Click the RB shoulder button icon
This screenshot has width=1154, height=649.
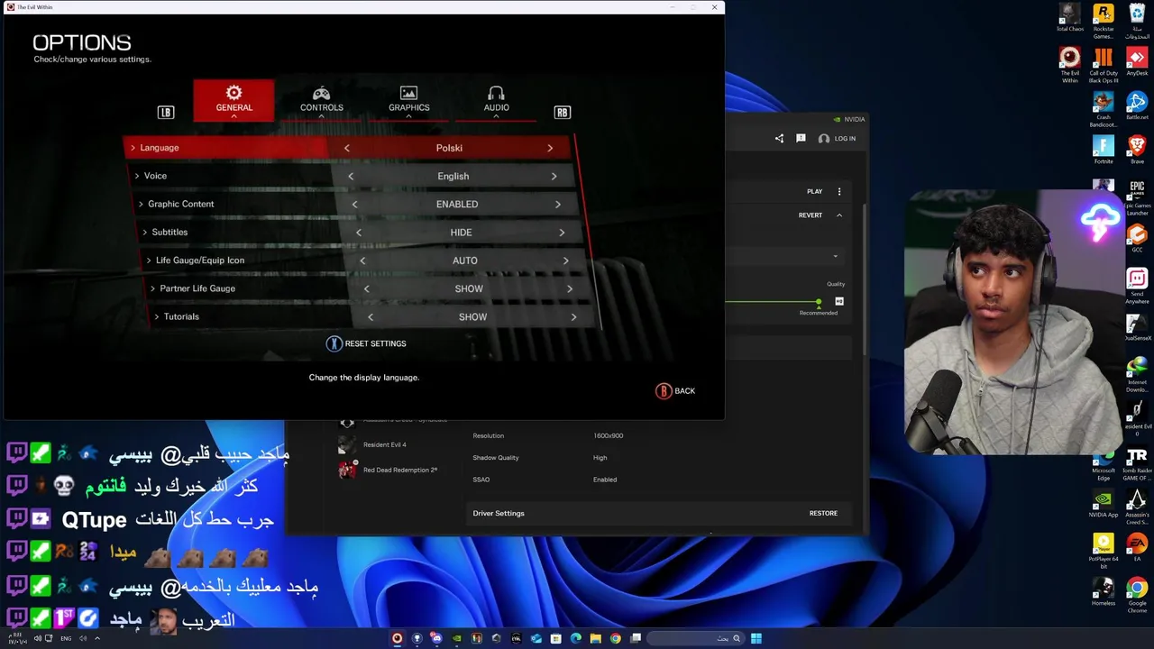tap(562, 112)
